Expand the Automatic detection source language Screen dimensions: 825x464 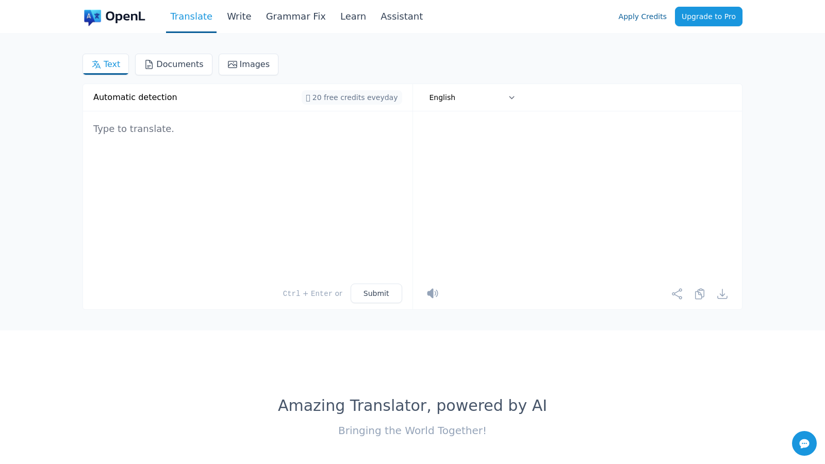pos(135,97)
